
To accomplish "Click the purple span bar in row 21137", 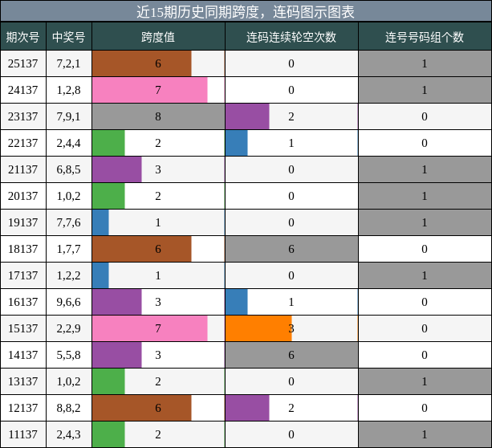I will point(117,169).
